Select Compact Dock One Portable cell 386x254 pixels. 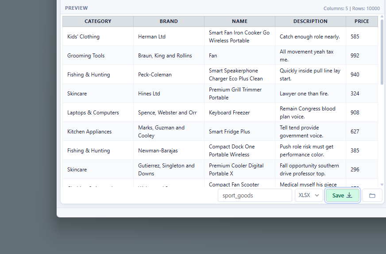(239, 150)
